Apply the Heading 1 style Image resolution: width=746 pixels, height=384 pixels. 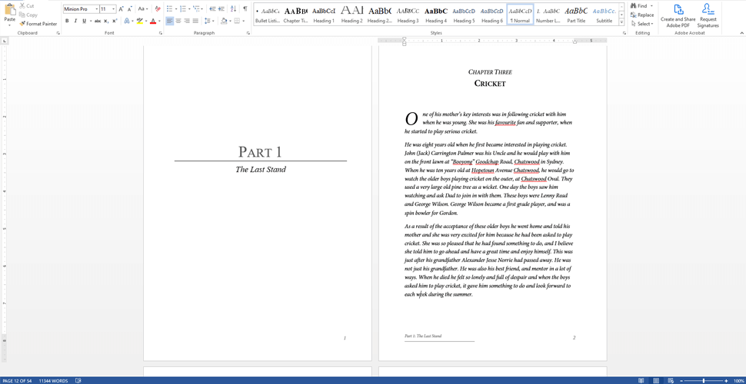point(324,15)
